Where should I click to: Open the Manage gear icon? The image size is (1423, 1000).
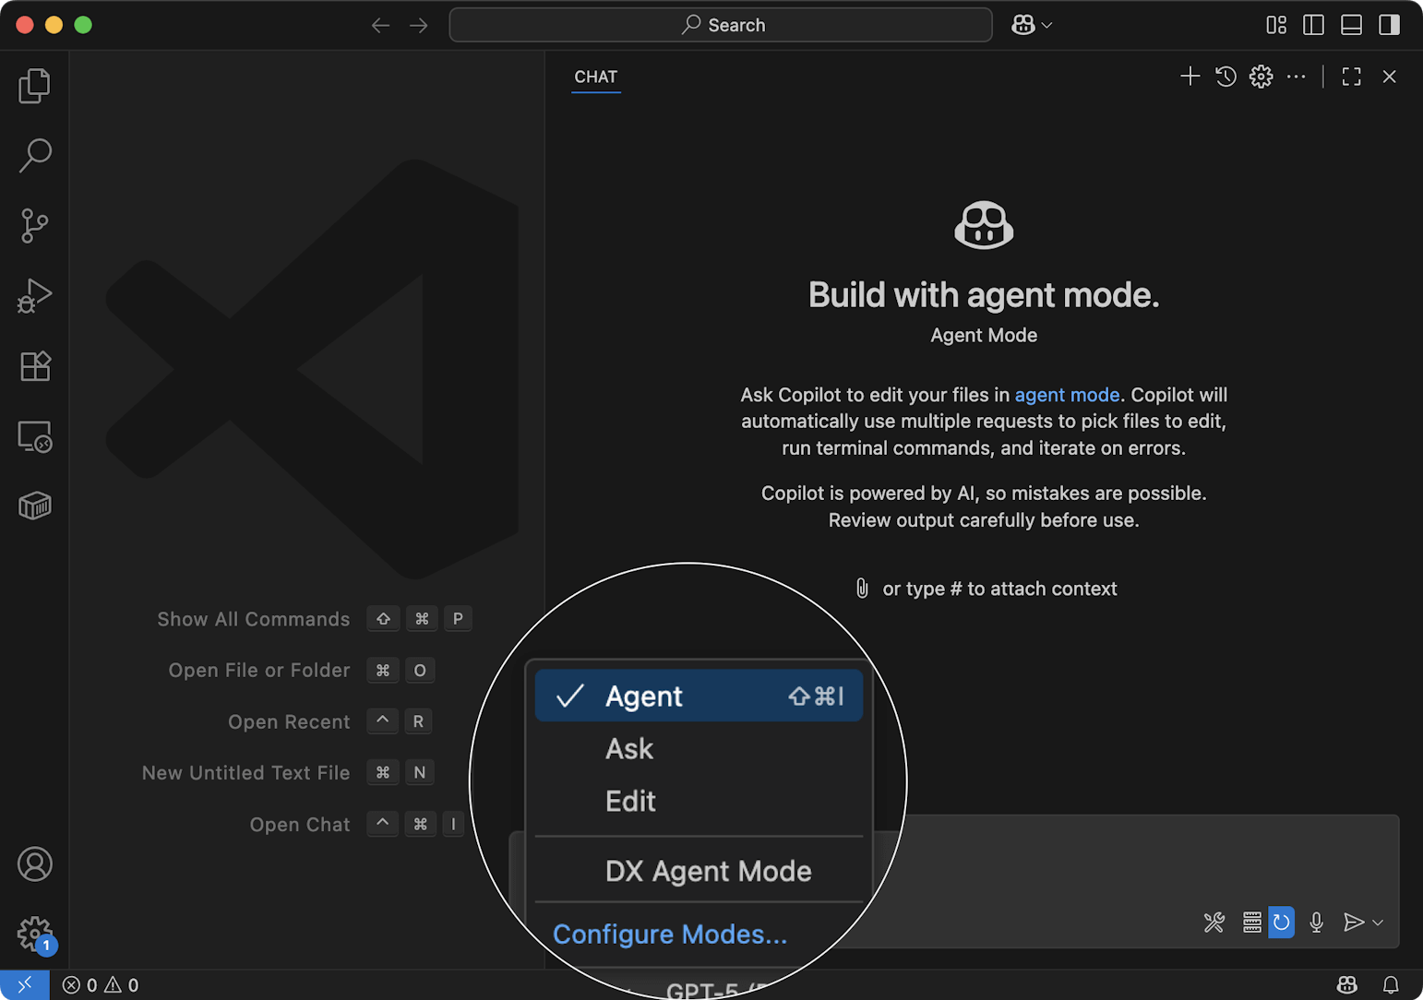35,934
